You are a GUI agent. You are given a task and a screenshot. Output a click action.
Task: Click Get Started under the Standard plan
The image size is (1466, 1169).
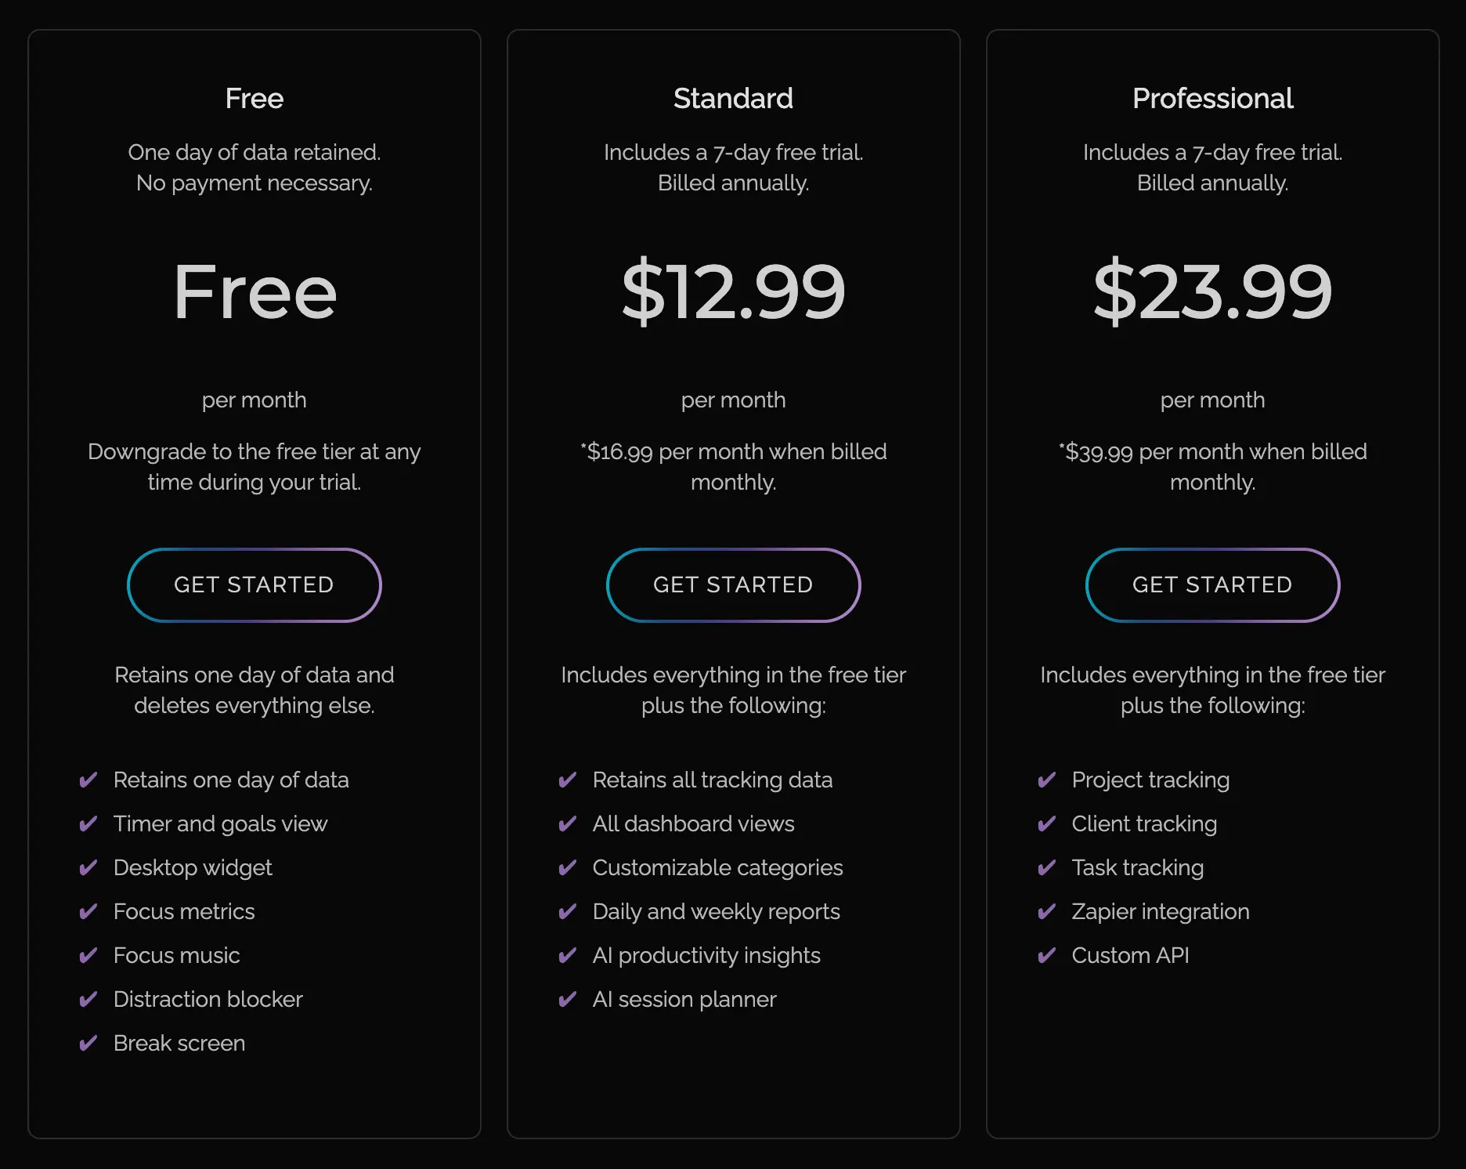pos(733,585)
